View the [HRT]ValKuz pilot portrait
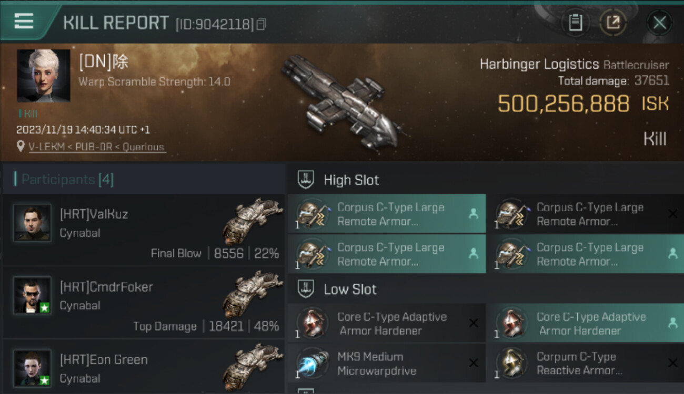The width and height of the screenshot is (684, 394). click(32, 223)
